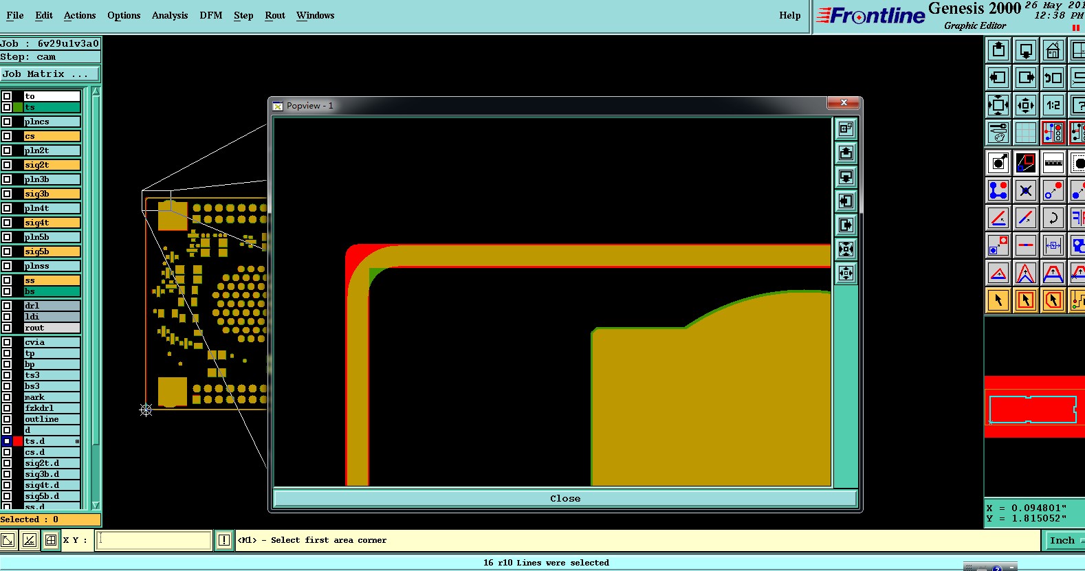The image size is (1085, 571).
Task: Toggle the checkbox for layer rout
Action: click(x=7, y=328)
